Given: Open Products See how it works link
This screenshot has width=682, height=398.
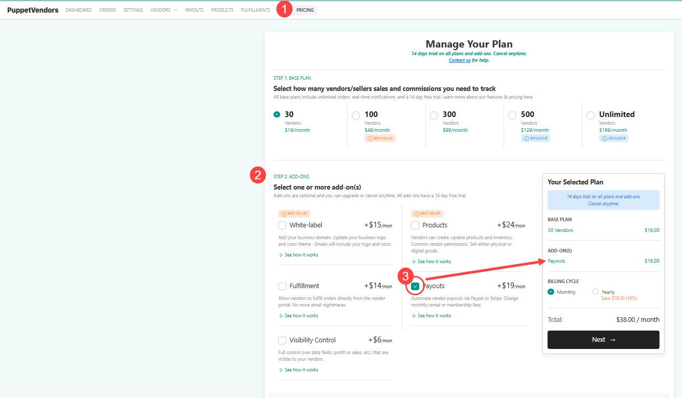Looking at the screenshot, I should click(431, 262).
